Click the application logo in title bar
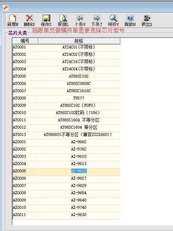 [6, 8]
